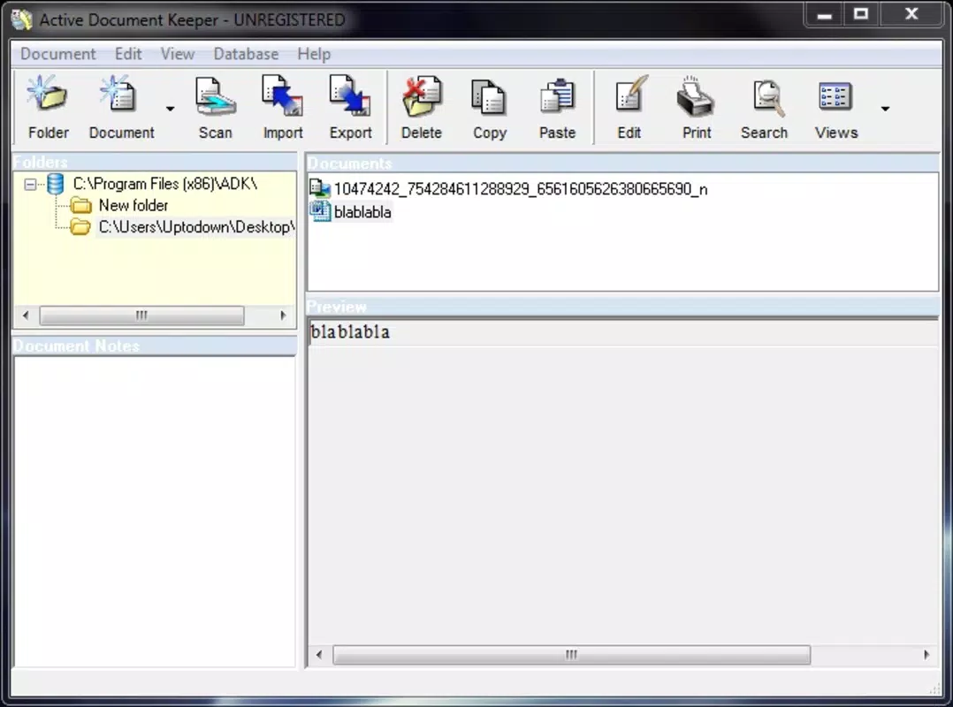Open the Document button dropdown arrow
Image resolution: width=953 pixels, height=707 pixels.
[x=170, y=109]
